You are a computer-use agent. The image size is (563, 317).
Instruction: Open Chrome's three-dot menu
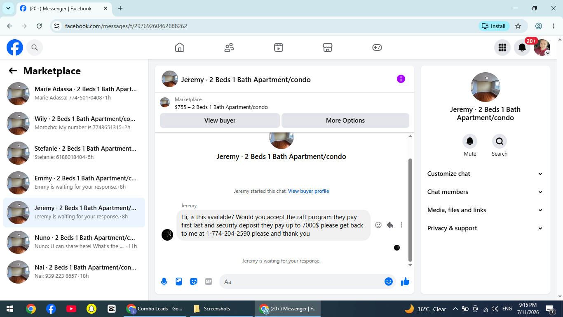[554, 26]
